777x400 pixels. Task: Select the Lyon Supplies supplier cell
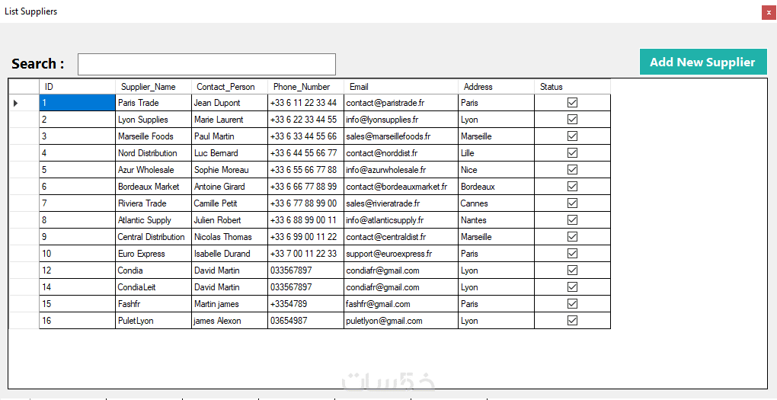[154, 120]
